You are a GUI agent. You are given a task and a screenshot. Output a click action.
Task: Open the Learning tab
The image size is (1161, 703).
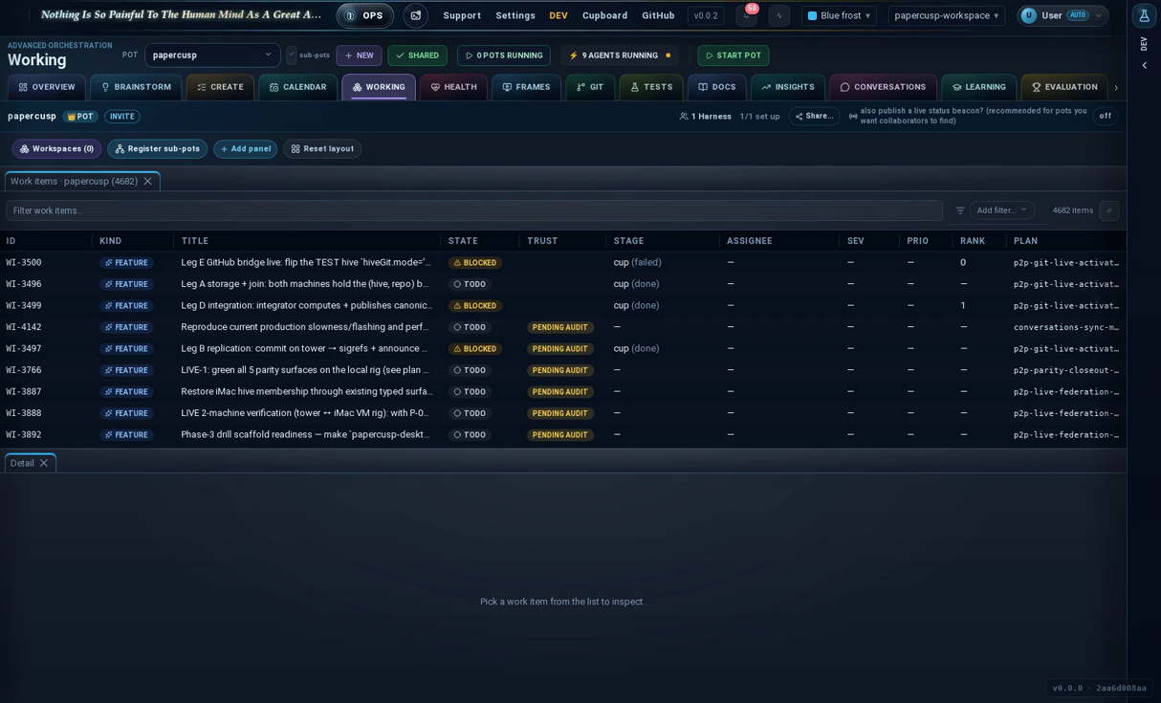tap(978, 87)
